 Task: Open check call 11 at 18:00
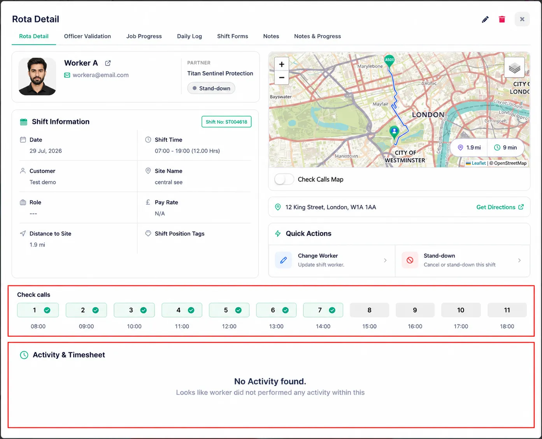tap(507, 310)
